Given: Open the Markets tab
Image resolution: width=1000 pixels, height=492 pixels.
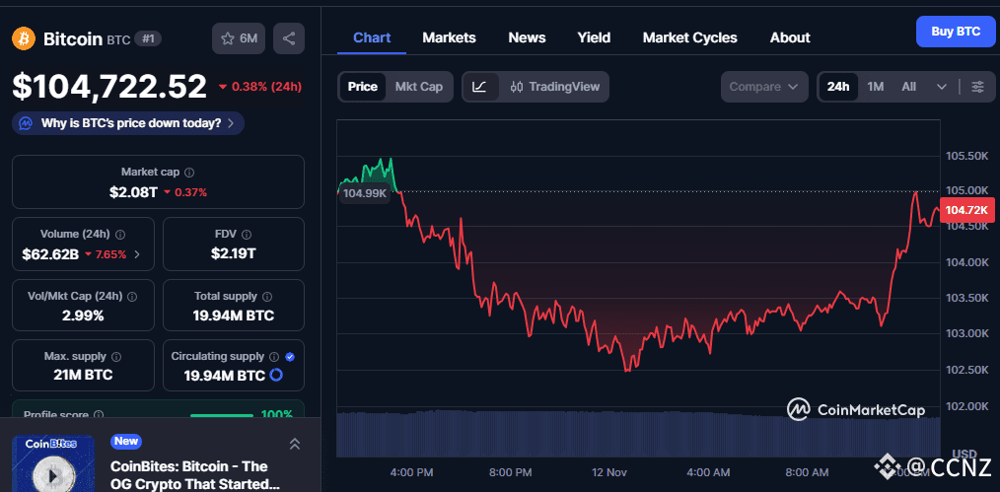Looking at the screenshot, I should tap(449, 37).
